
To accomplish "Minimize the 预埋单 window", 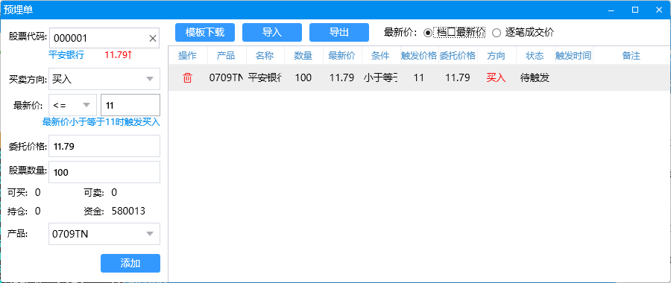I will (x=612, y=10).
